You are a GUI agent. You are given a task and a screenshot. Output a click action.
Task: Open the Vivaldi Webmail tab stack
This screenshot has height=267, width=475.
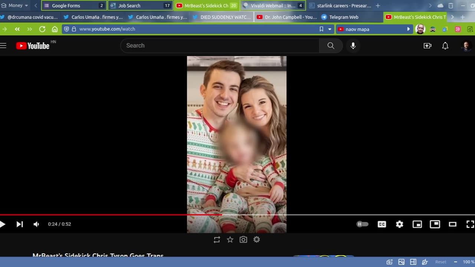pyautogui.click(x=273, y=6)
